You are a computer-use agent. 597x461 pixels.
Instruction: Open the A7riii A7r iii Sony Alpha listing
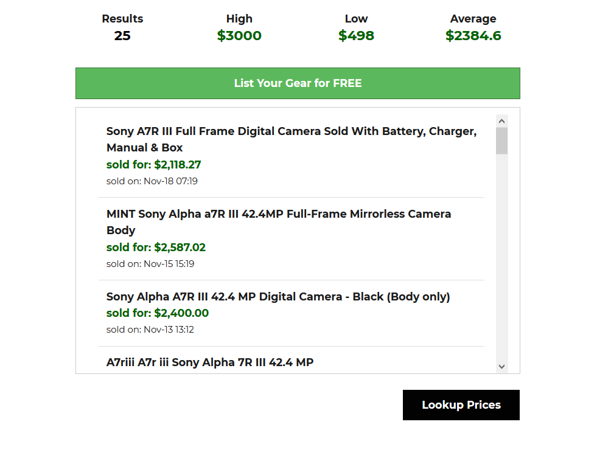(x=210, y=362)
